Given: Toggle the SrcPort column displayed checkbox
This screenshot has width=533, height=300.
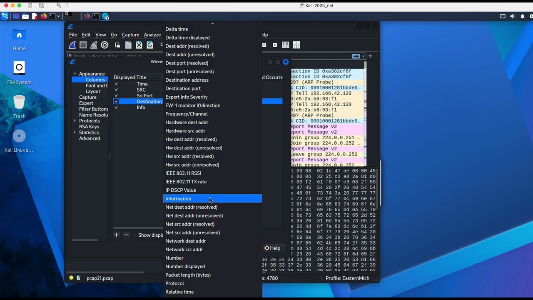Looking at the screenshot, I should click(x=116, y=95).
